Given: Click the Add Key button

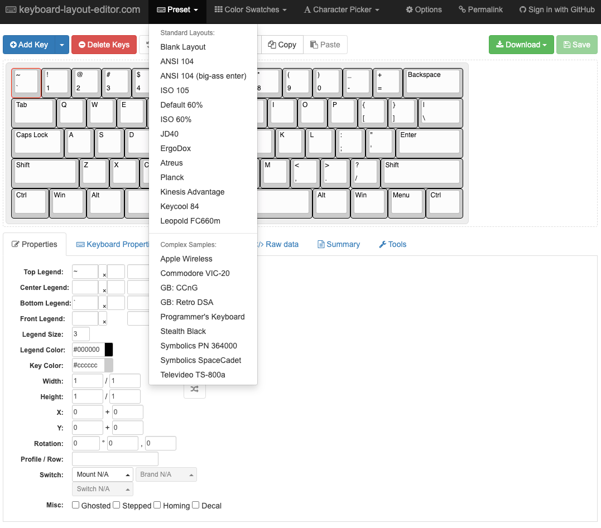Looking at the screenshot, I should [29, 45].
